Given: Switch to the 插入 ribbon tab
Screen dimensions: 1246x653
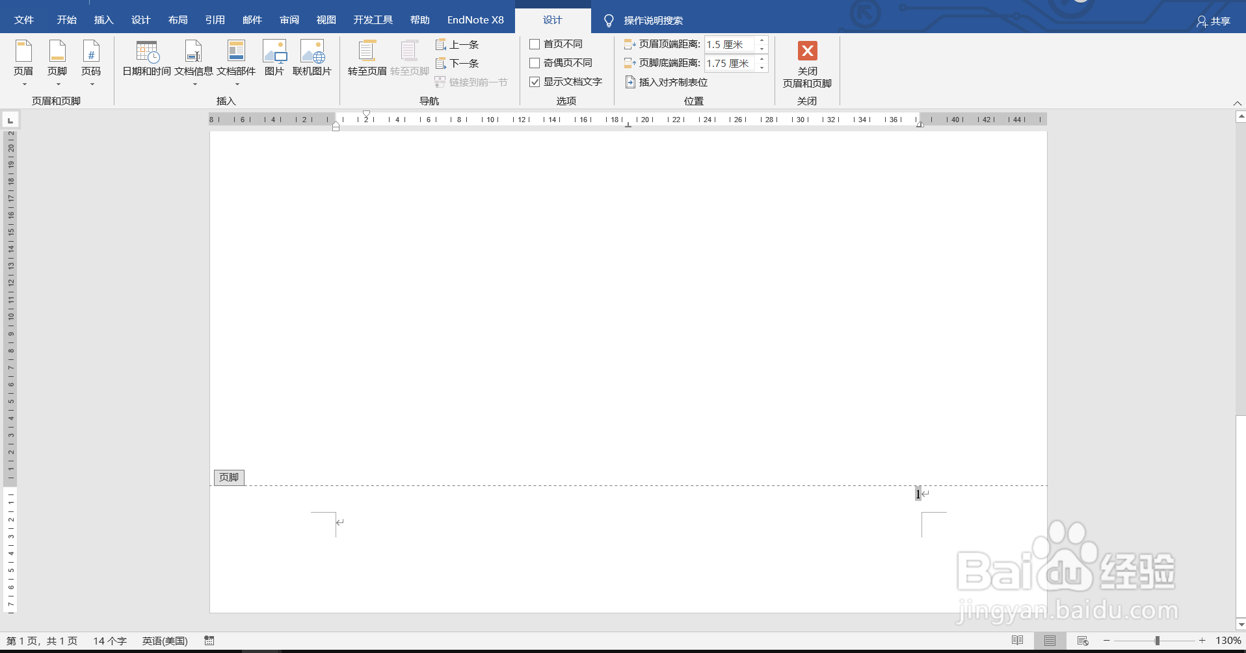Looking at the screenshot, I should [104, 20].
